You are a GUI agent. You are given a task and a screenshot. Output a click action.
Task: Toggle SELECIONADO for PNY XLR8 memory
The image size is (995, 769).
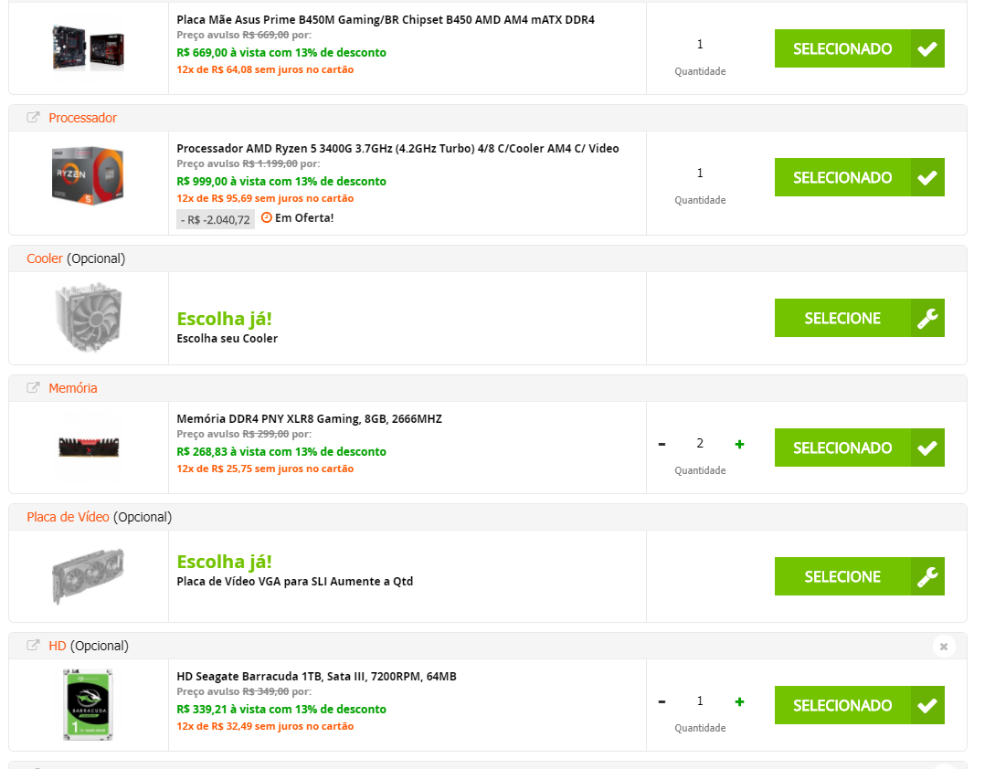click(859, 448)
